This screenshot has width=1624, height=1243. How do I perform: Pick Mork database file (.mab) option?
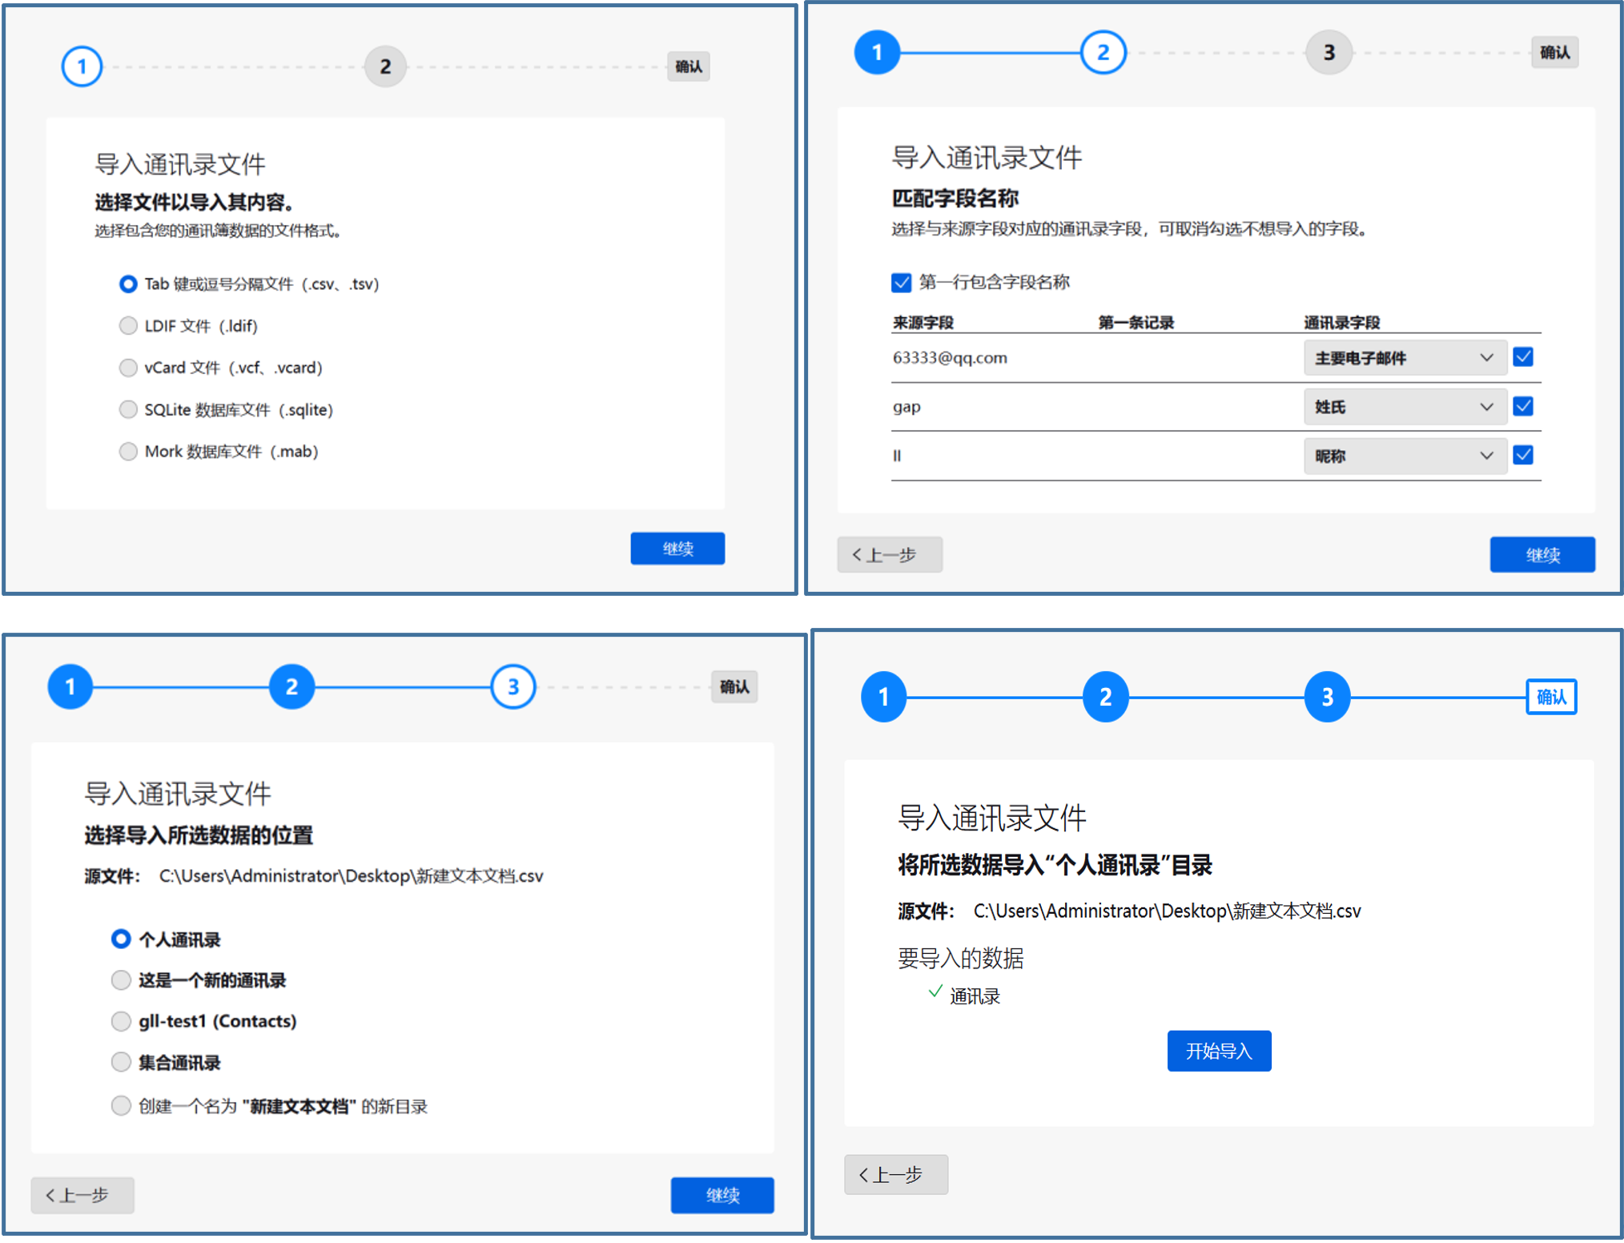[x=128, y=451]
